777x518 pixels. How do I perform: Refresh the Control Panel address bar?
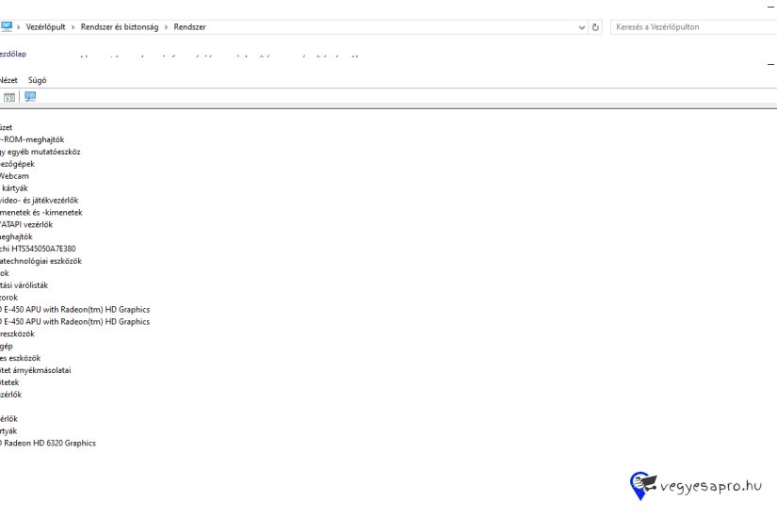(x=595, y=27)
